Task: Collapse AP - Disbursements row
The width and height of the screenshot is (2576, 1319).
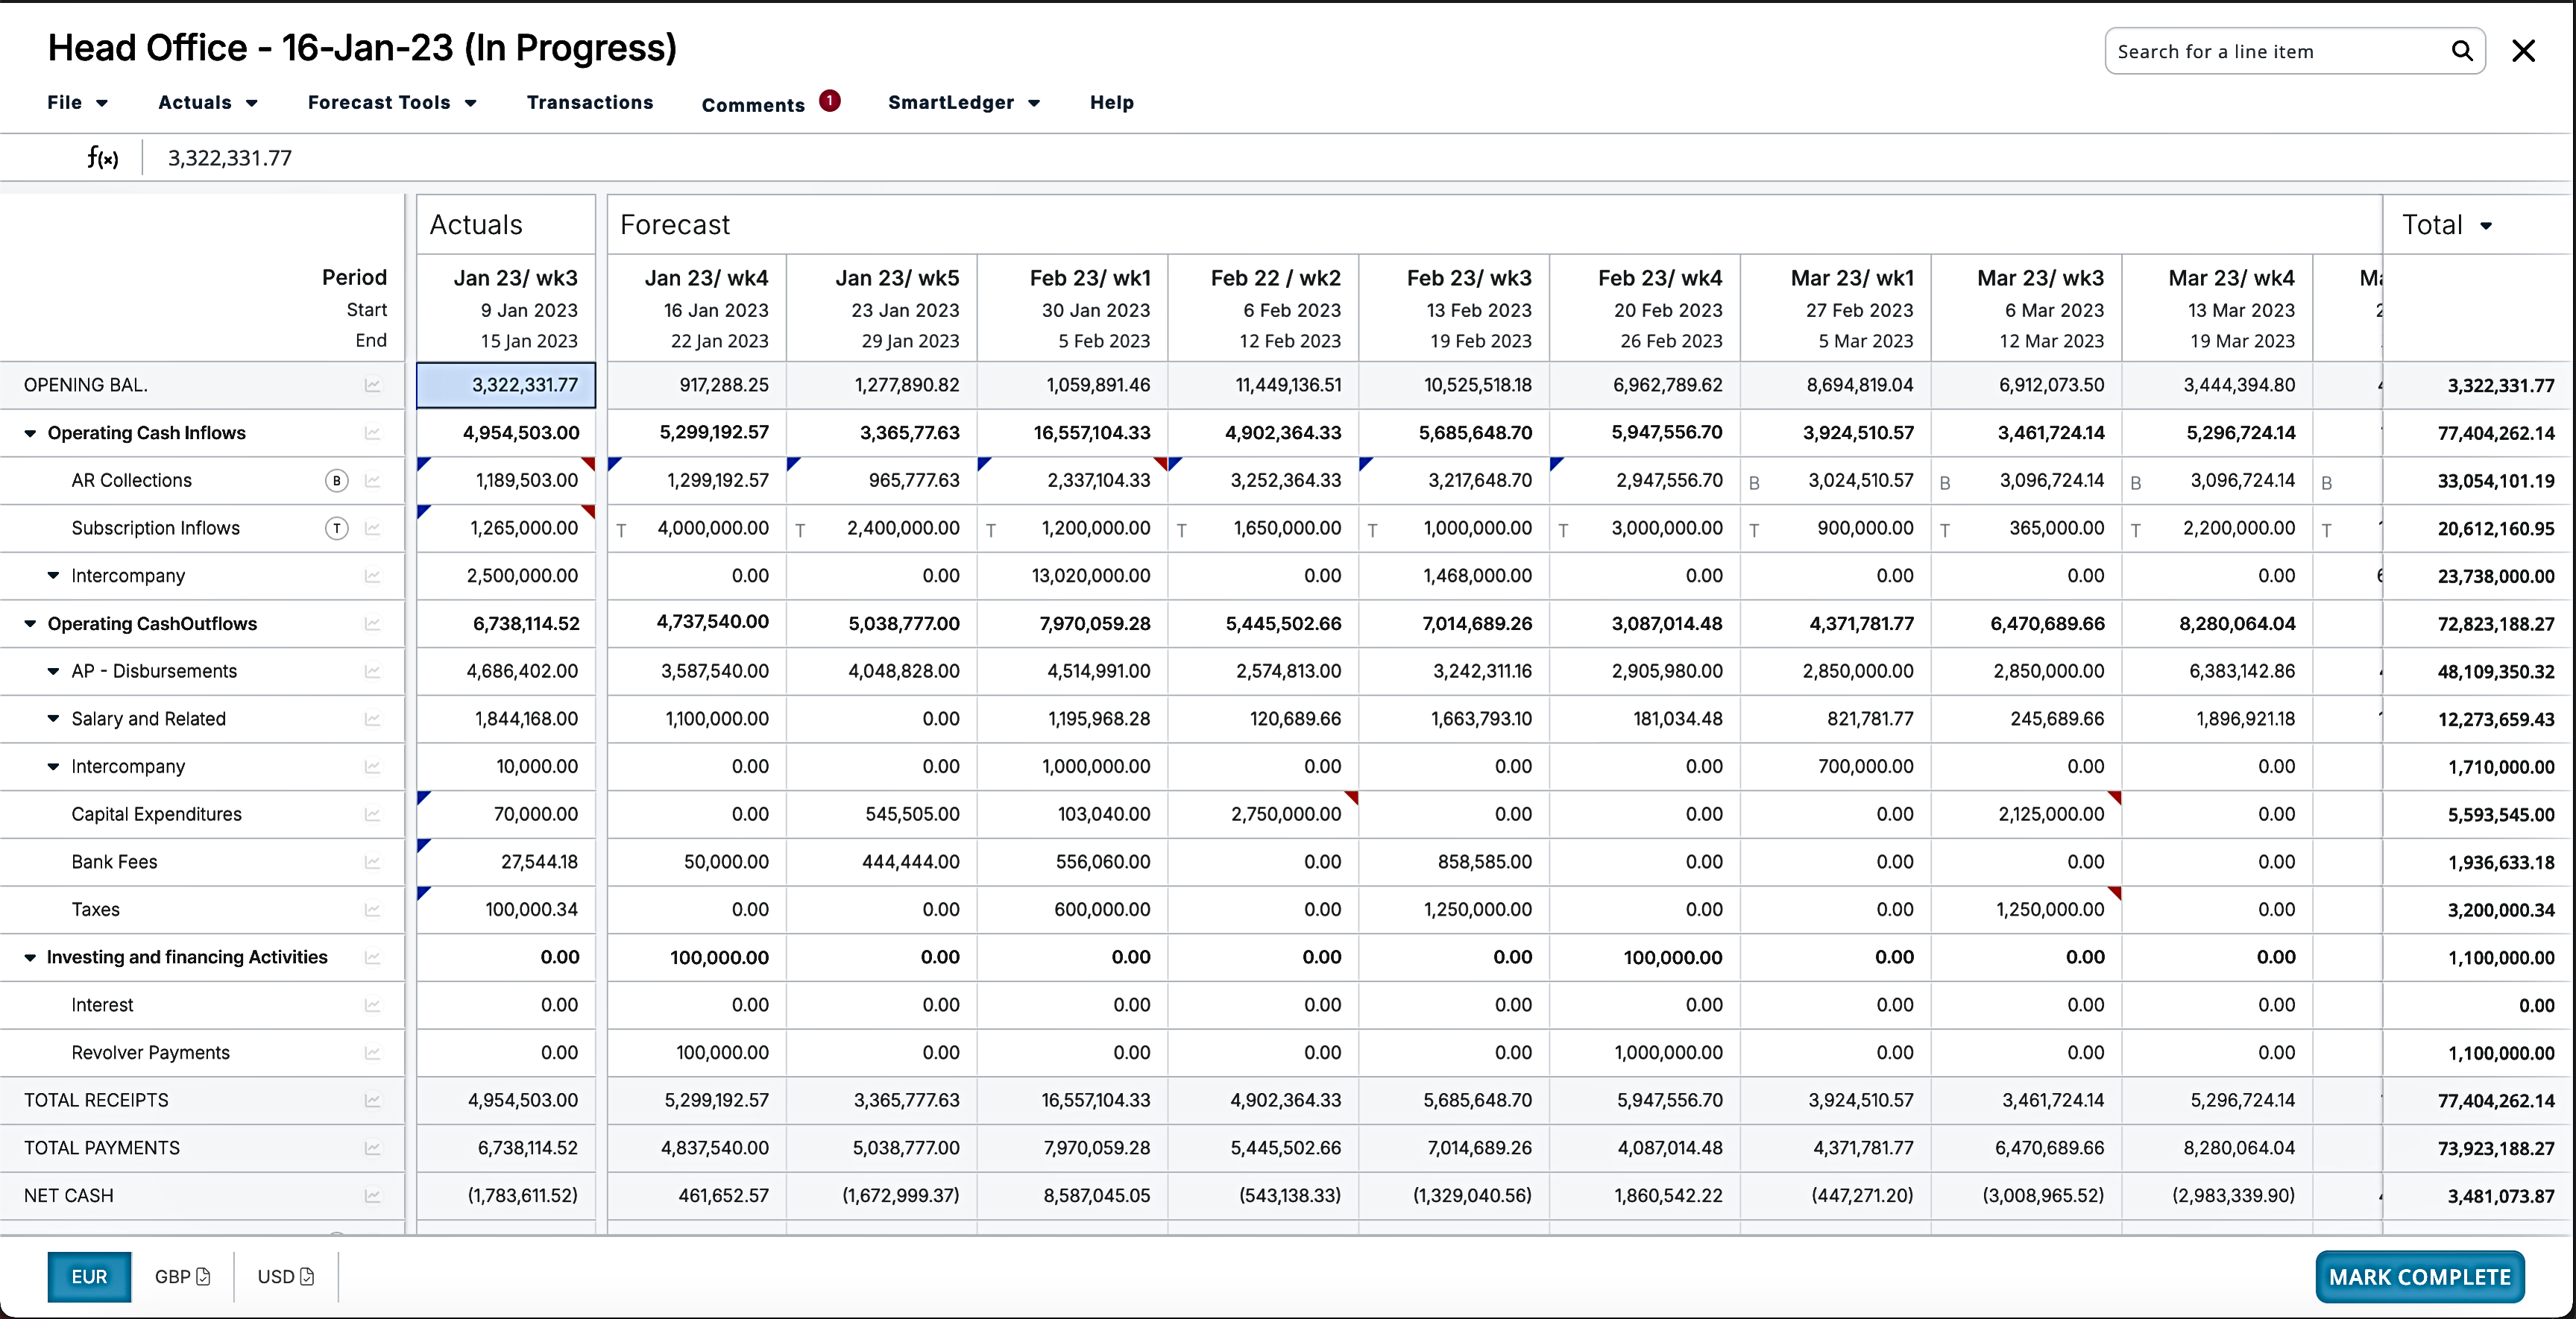Action: tap(54, 672)
